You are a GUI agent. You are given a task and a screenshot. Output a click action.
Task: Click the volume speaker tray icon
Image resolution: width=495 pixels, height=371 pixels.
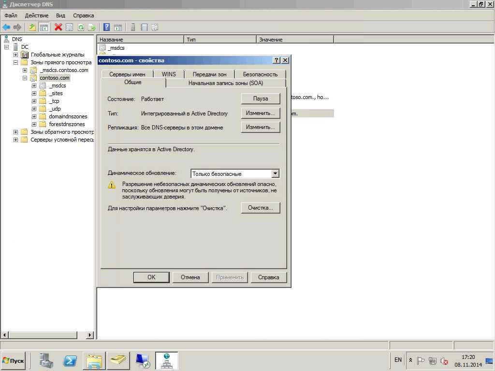coord(444,360)
